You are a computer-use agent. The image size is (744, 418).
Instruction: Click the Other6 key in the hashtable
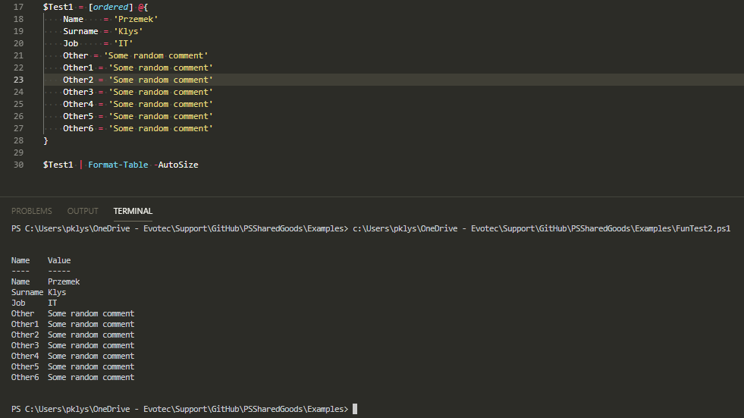(x=77, y=128)
